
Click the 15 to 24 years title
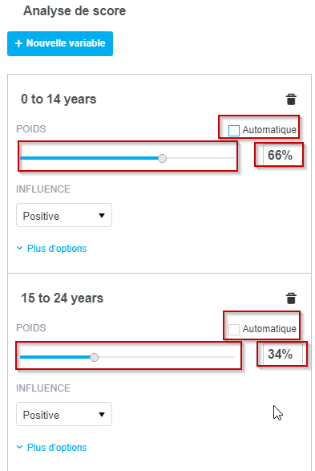pyautogui.click(x=62, y=298)
